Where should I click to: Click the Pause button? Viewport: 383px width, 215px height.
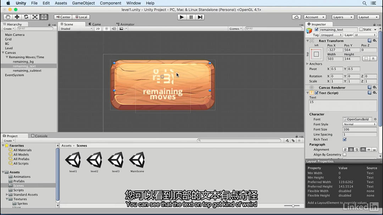coord(191,17)
